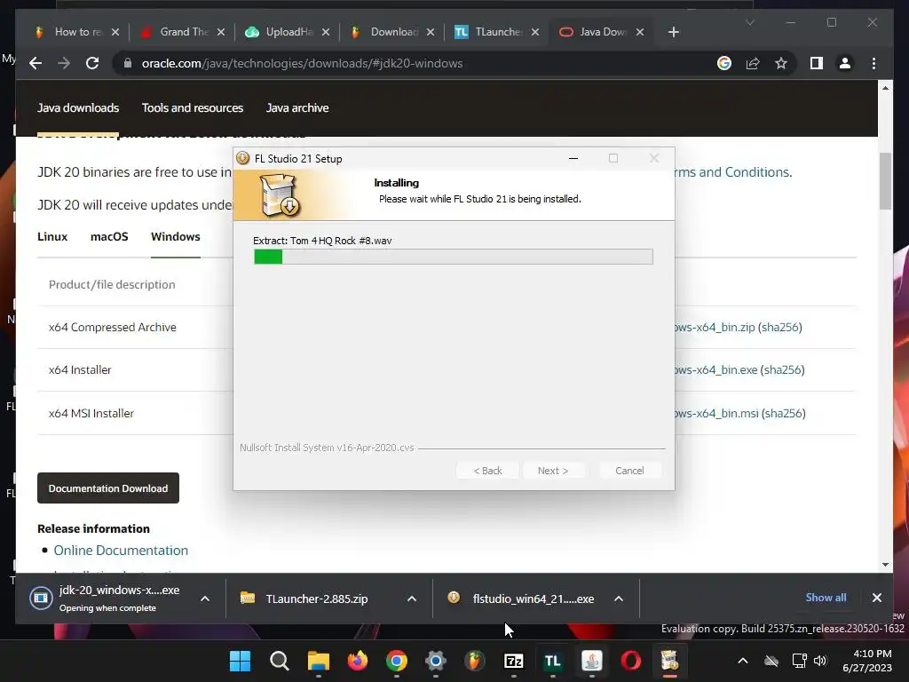909x682 pixels.
Task: Click the scrollbar down arrow
Action: [885, 564]
